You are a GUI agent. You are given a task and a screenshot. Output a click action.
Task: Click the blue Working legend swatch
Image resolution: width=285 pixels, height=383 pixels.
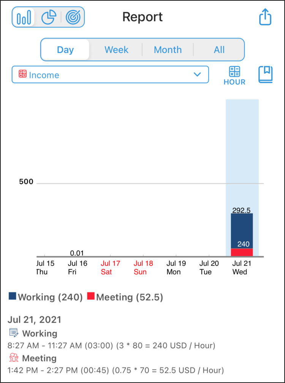point(13,296)
